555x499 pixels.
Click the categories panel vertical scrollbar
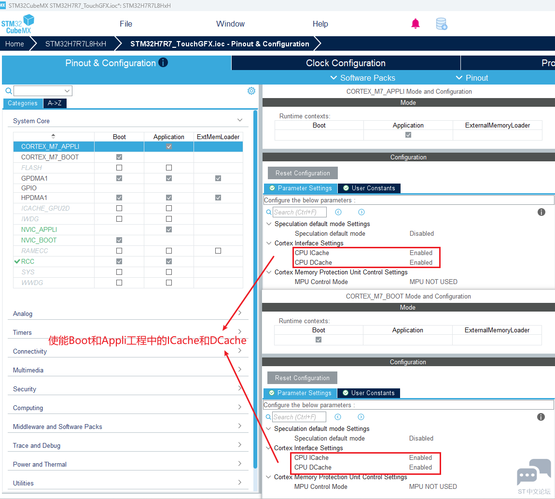point(255,289)
